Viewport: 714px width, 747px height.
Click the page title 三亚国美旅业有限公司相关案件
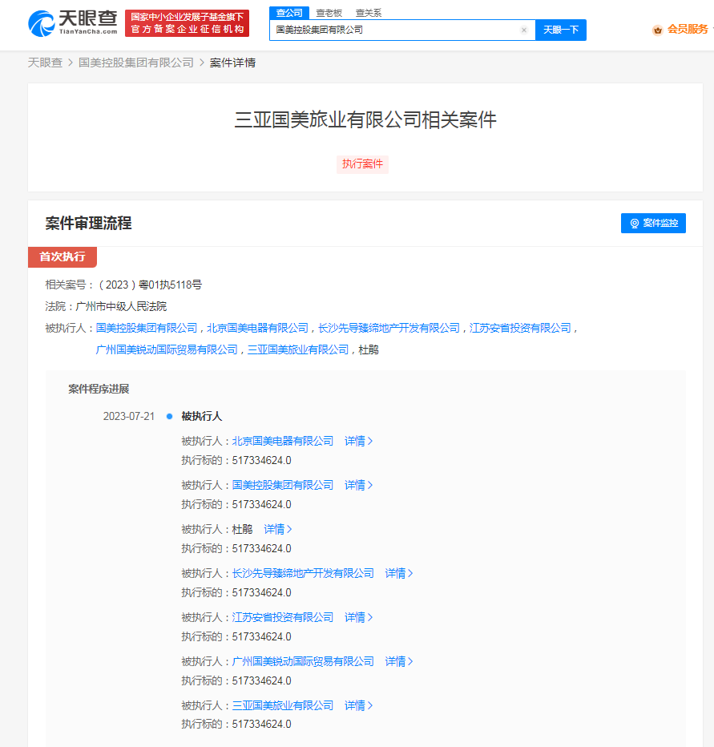tap(365, 119)
